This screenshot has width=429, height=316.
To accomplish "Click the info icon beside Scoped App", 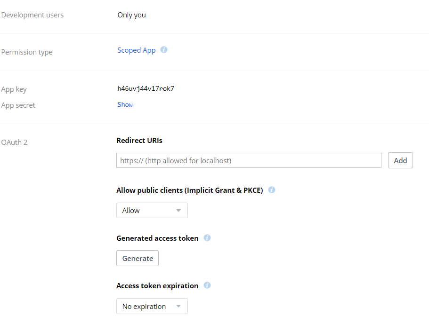I will click(x=163, y=50).
